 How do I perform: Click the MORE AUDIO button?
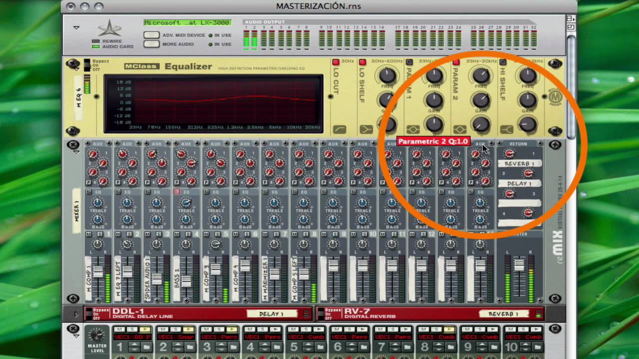(152, 44)
